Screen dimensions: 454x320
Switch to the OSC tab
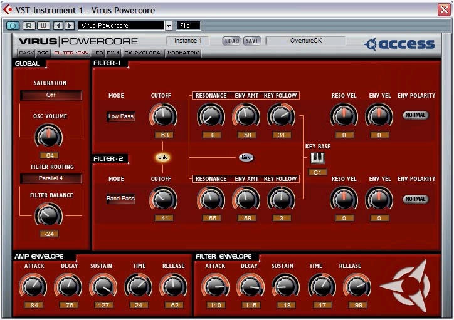[x=43, y=53]
